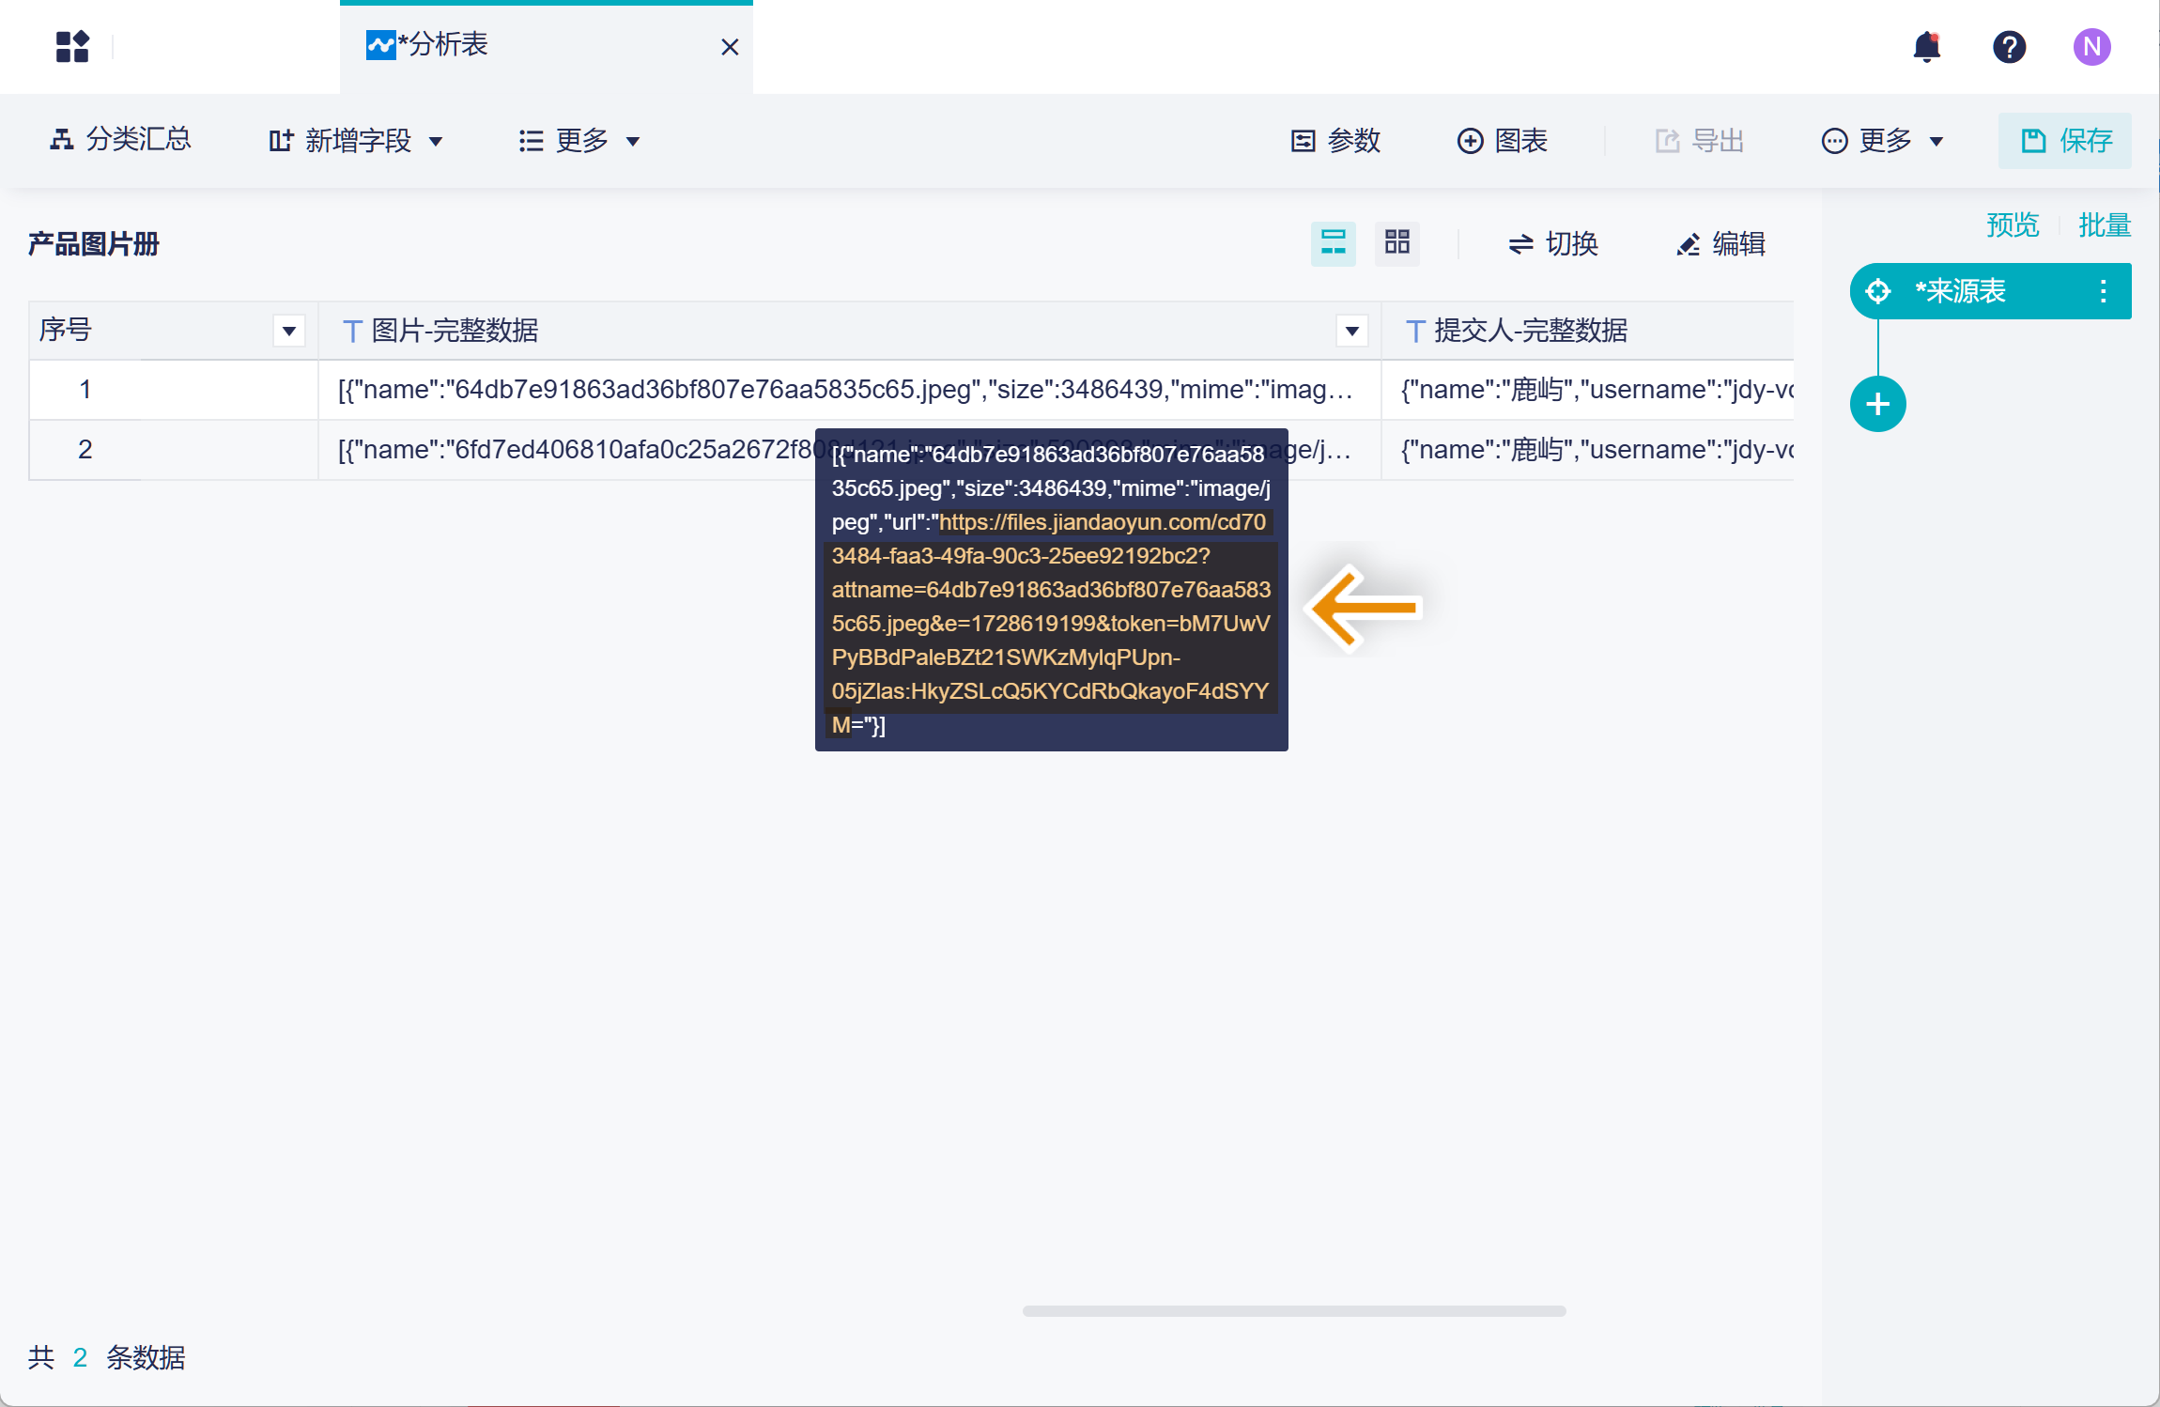The width and height of the screenshot is (2160, 1407).
Task: Save the analysis table with 保存
Action: coord(2064,141)
